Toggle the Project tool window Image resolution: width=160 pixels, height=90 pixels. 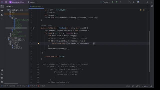tap(2, 6)
